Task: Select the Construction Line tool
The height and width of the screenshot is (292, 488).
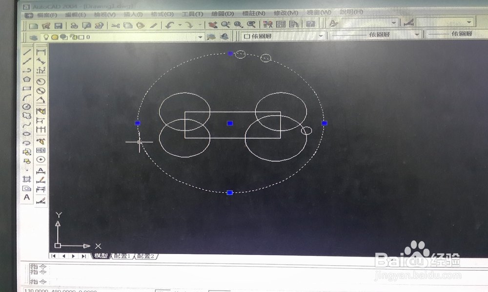Action: pyautogui.click(x=27, y=61)
